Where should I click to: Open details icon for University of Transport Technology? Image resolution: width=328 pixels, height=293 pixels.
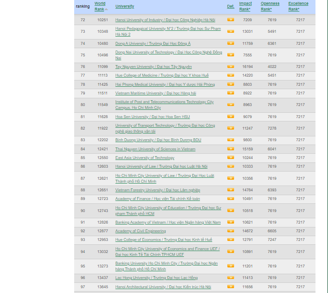[231, 128]
